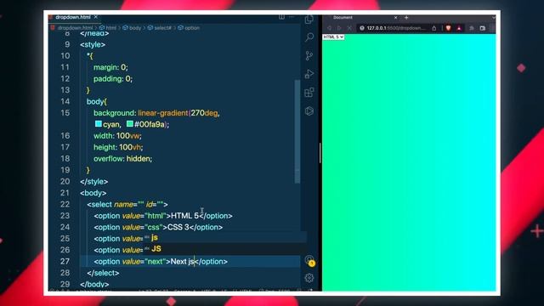544x306 pixels.
Task: Click the linear-gradient function text
Action: pos(163,113)
